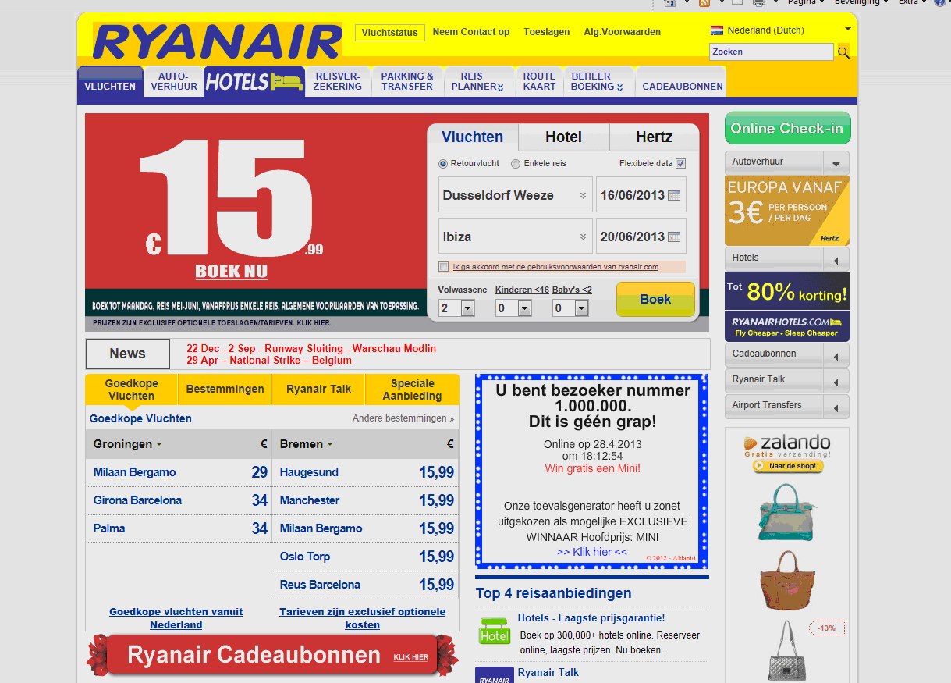Click the Ryanair logo

coord(218,41)
